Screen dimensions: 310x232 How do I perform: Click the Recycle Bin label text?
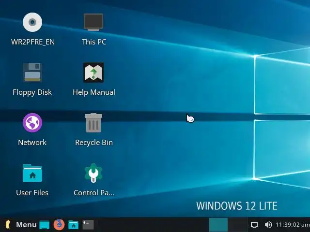click(94, 143)
